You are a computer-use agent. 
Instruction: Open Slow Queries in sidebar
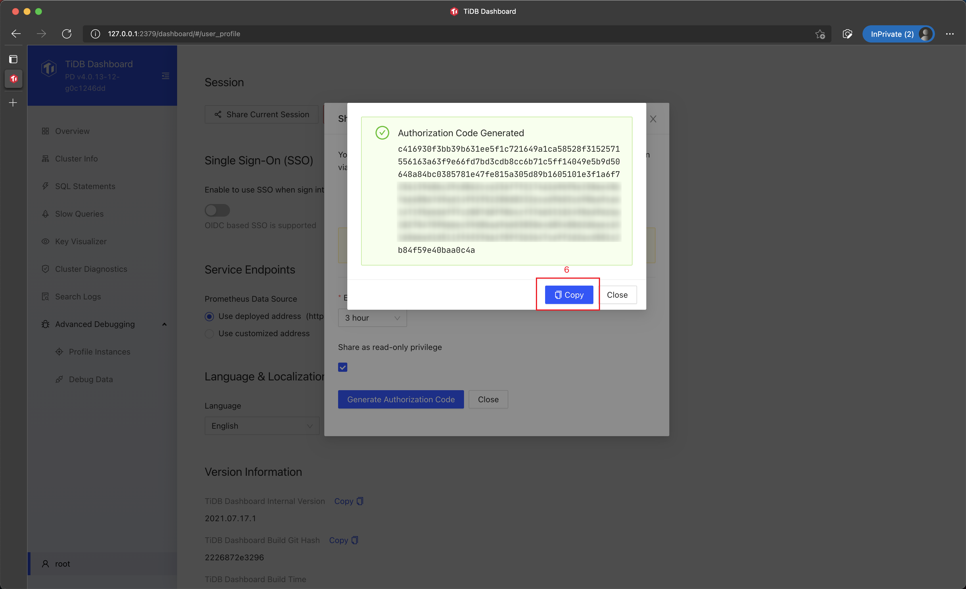(x=102, y=214)
